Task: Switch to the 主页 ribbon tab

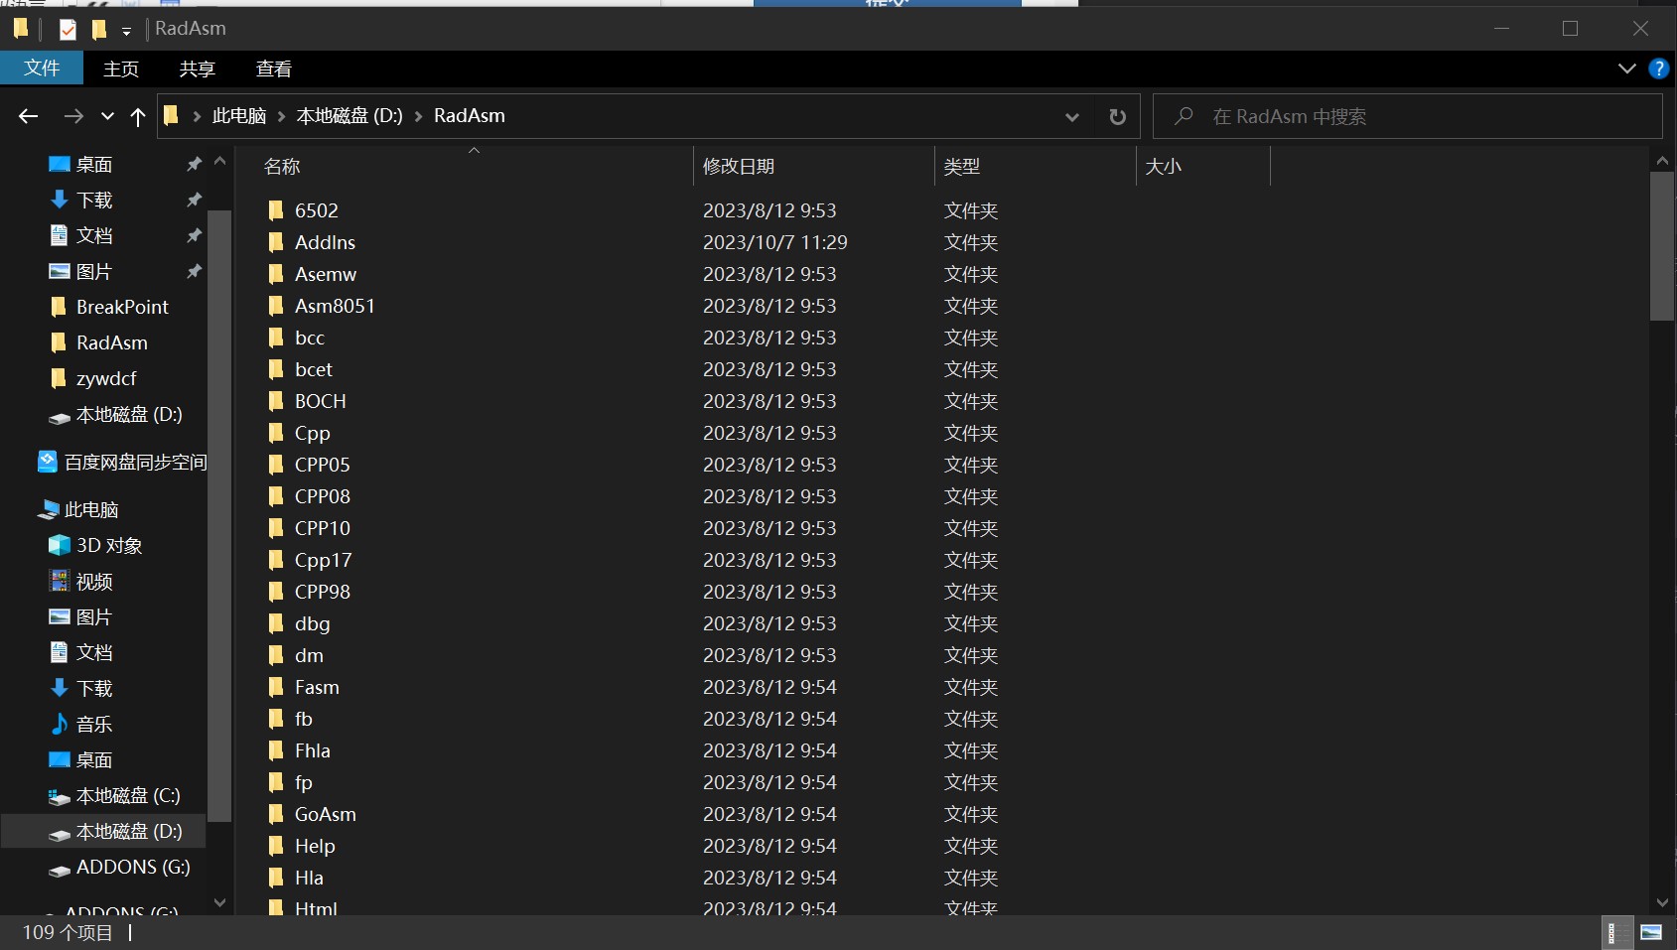Action: click(121, 68)
